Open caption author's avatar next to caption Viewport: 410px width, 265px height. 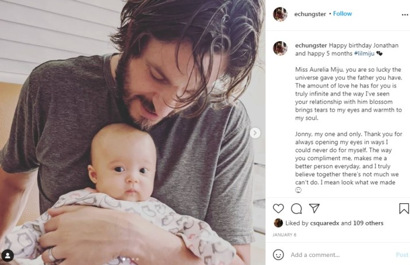(280, 48)
